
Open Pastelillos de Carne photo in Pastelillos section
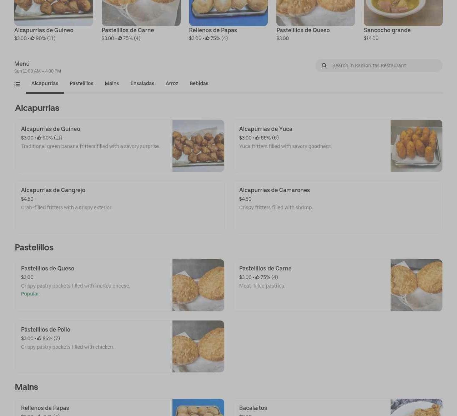tap(416, 285)
